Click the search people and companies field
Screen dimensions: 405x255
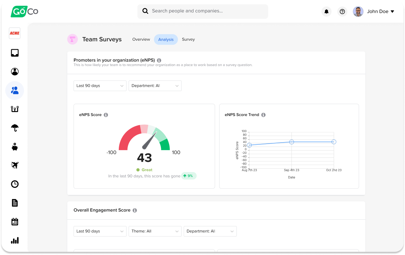pos(203,11)
